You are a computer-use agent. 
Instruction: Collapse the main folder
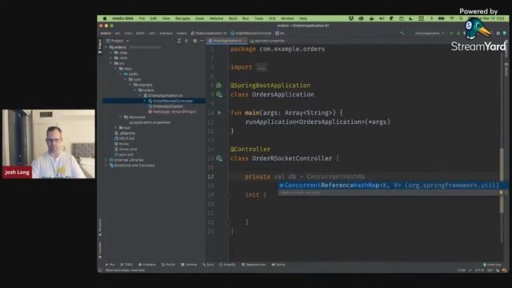[x=116, y=69]
